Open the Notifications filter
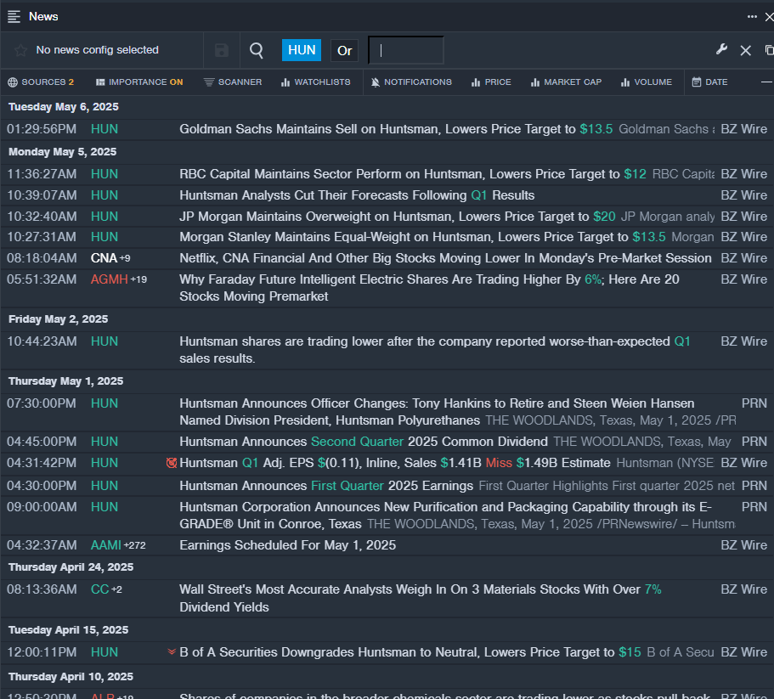 [x=411, y=82]
